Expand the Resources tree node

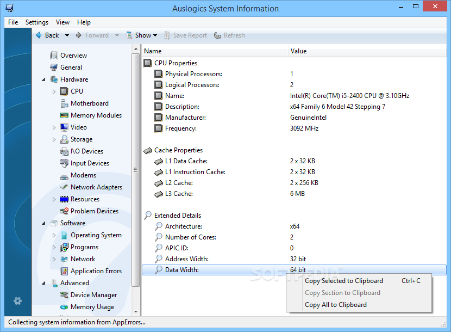tap(54, 199)
